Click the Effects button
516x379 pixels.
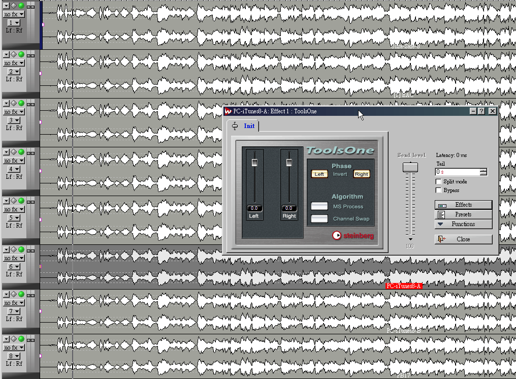(463, 205)
